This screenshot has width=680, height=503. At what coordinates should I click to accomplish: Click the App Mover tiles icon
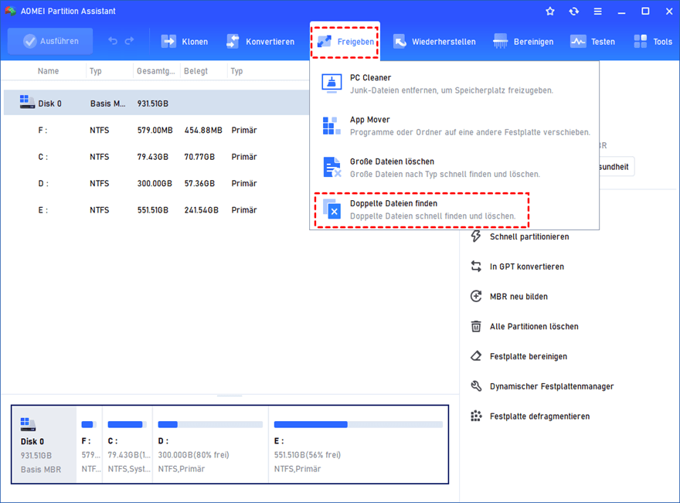[x=331, y=126]
